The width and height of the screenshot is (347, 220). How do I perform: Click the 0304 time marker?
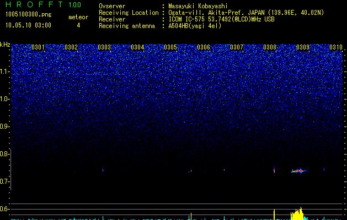[x=137, y=47]
